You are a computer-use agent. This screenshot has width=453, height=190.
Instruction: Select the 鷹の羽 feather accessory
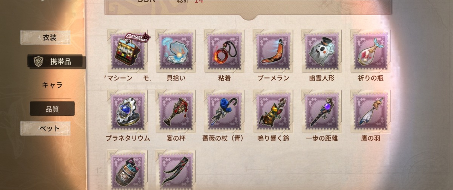370,111
